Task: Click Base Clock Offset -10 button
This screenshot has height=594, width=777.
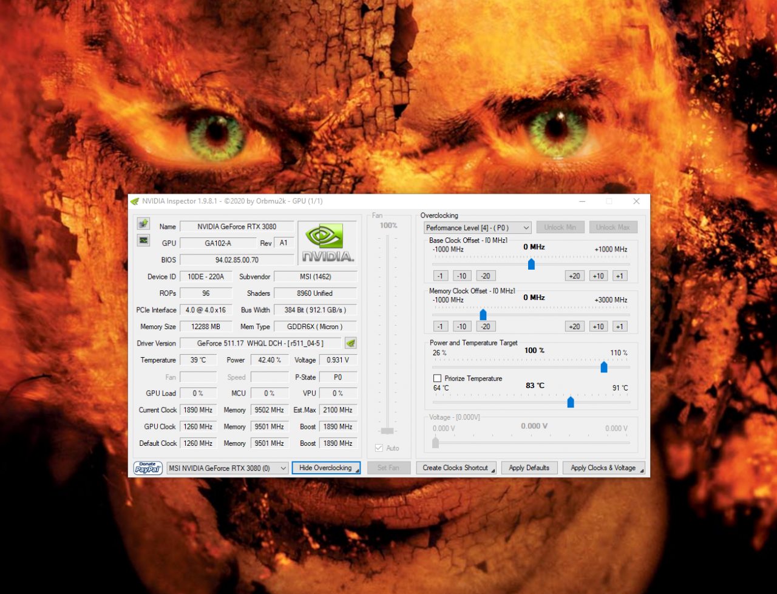Action: pos(462,276)
